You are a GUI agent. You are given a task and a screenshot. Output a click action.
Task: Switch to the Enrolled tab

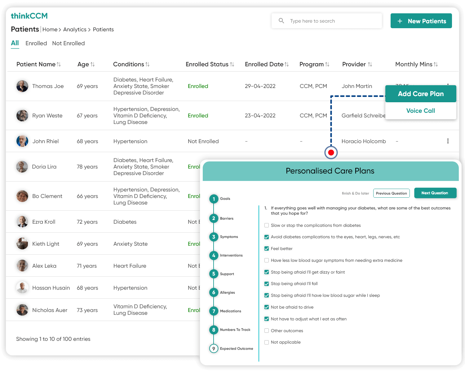pos(36,43)
